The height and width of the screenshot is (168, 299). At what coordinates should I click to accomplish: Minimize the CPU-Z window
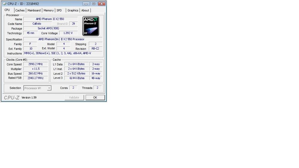(86, 4)
